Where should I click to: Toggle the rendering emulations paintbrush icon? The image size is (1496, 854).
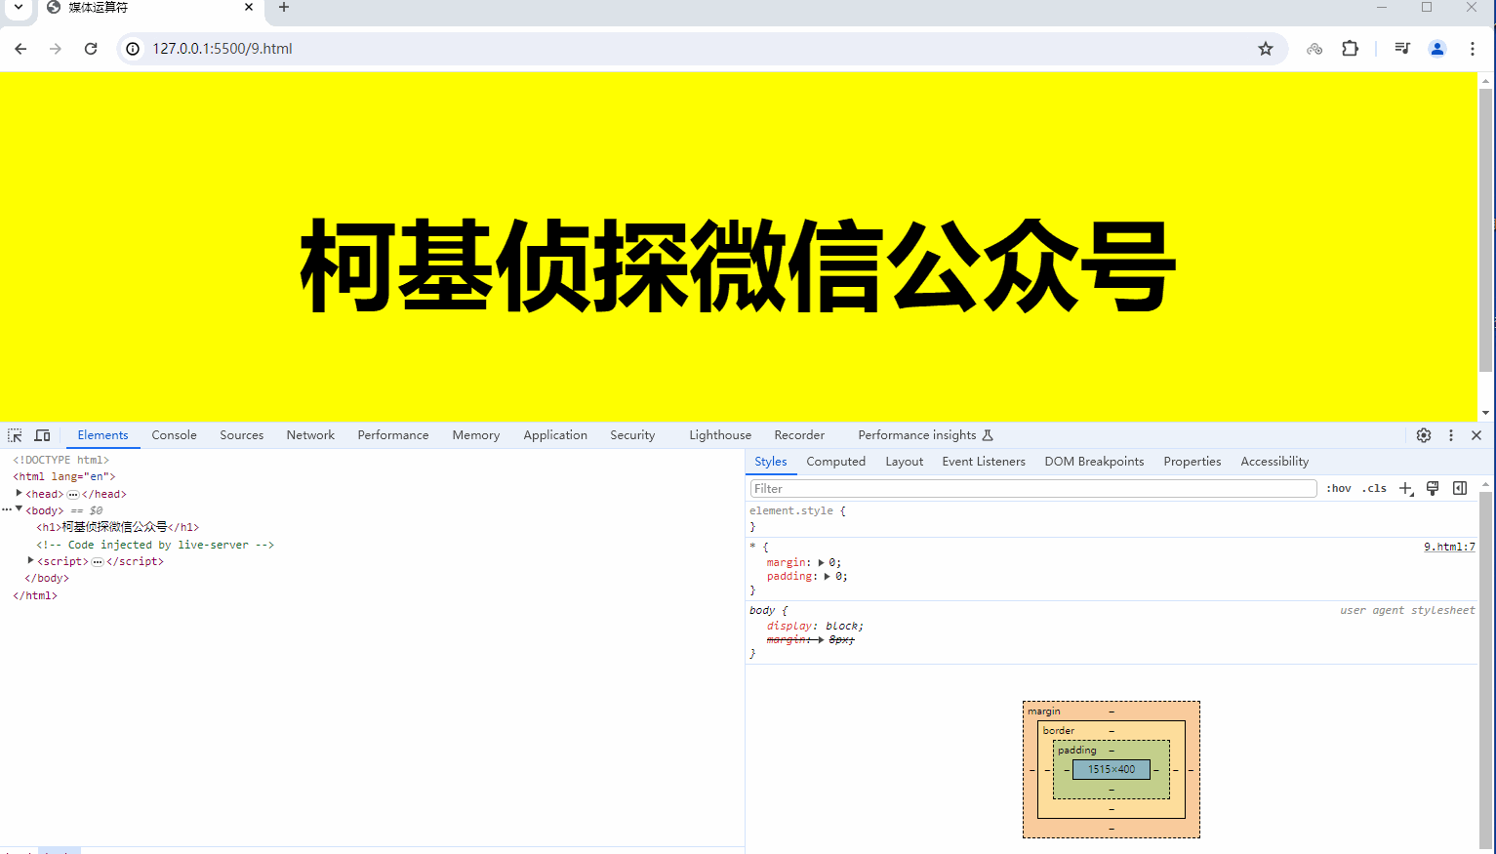tap(1433, 488)
